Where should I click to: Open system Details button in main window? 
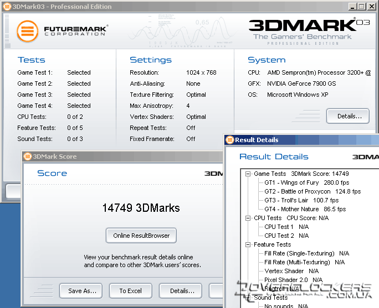click(348, 116)
